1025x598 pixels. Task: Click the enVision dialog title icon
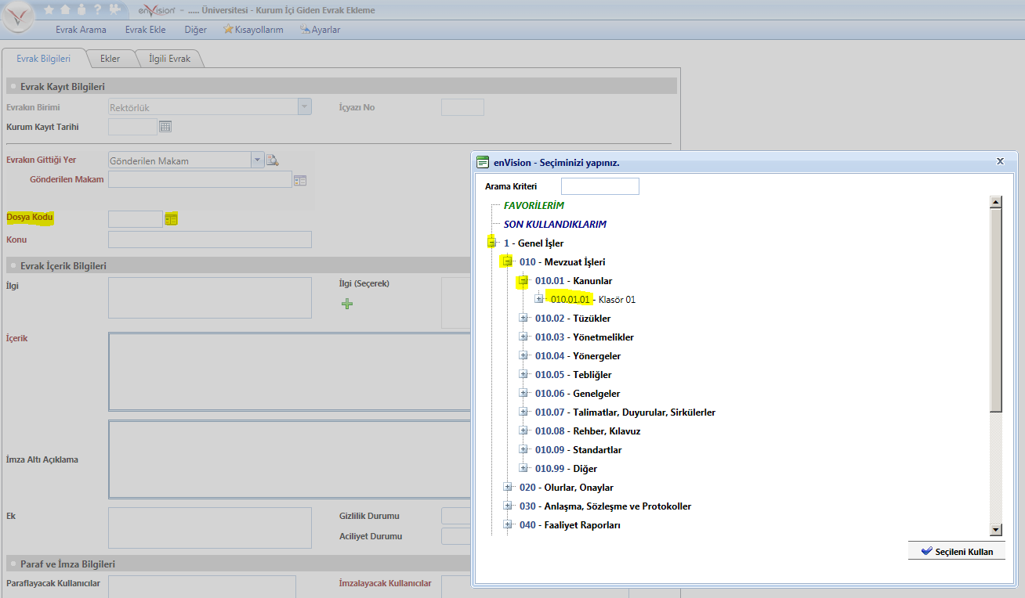pyautogui.click(x=483, y=162)
